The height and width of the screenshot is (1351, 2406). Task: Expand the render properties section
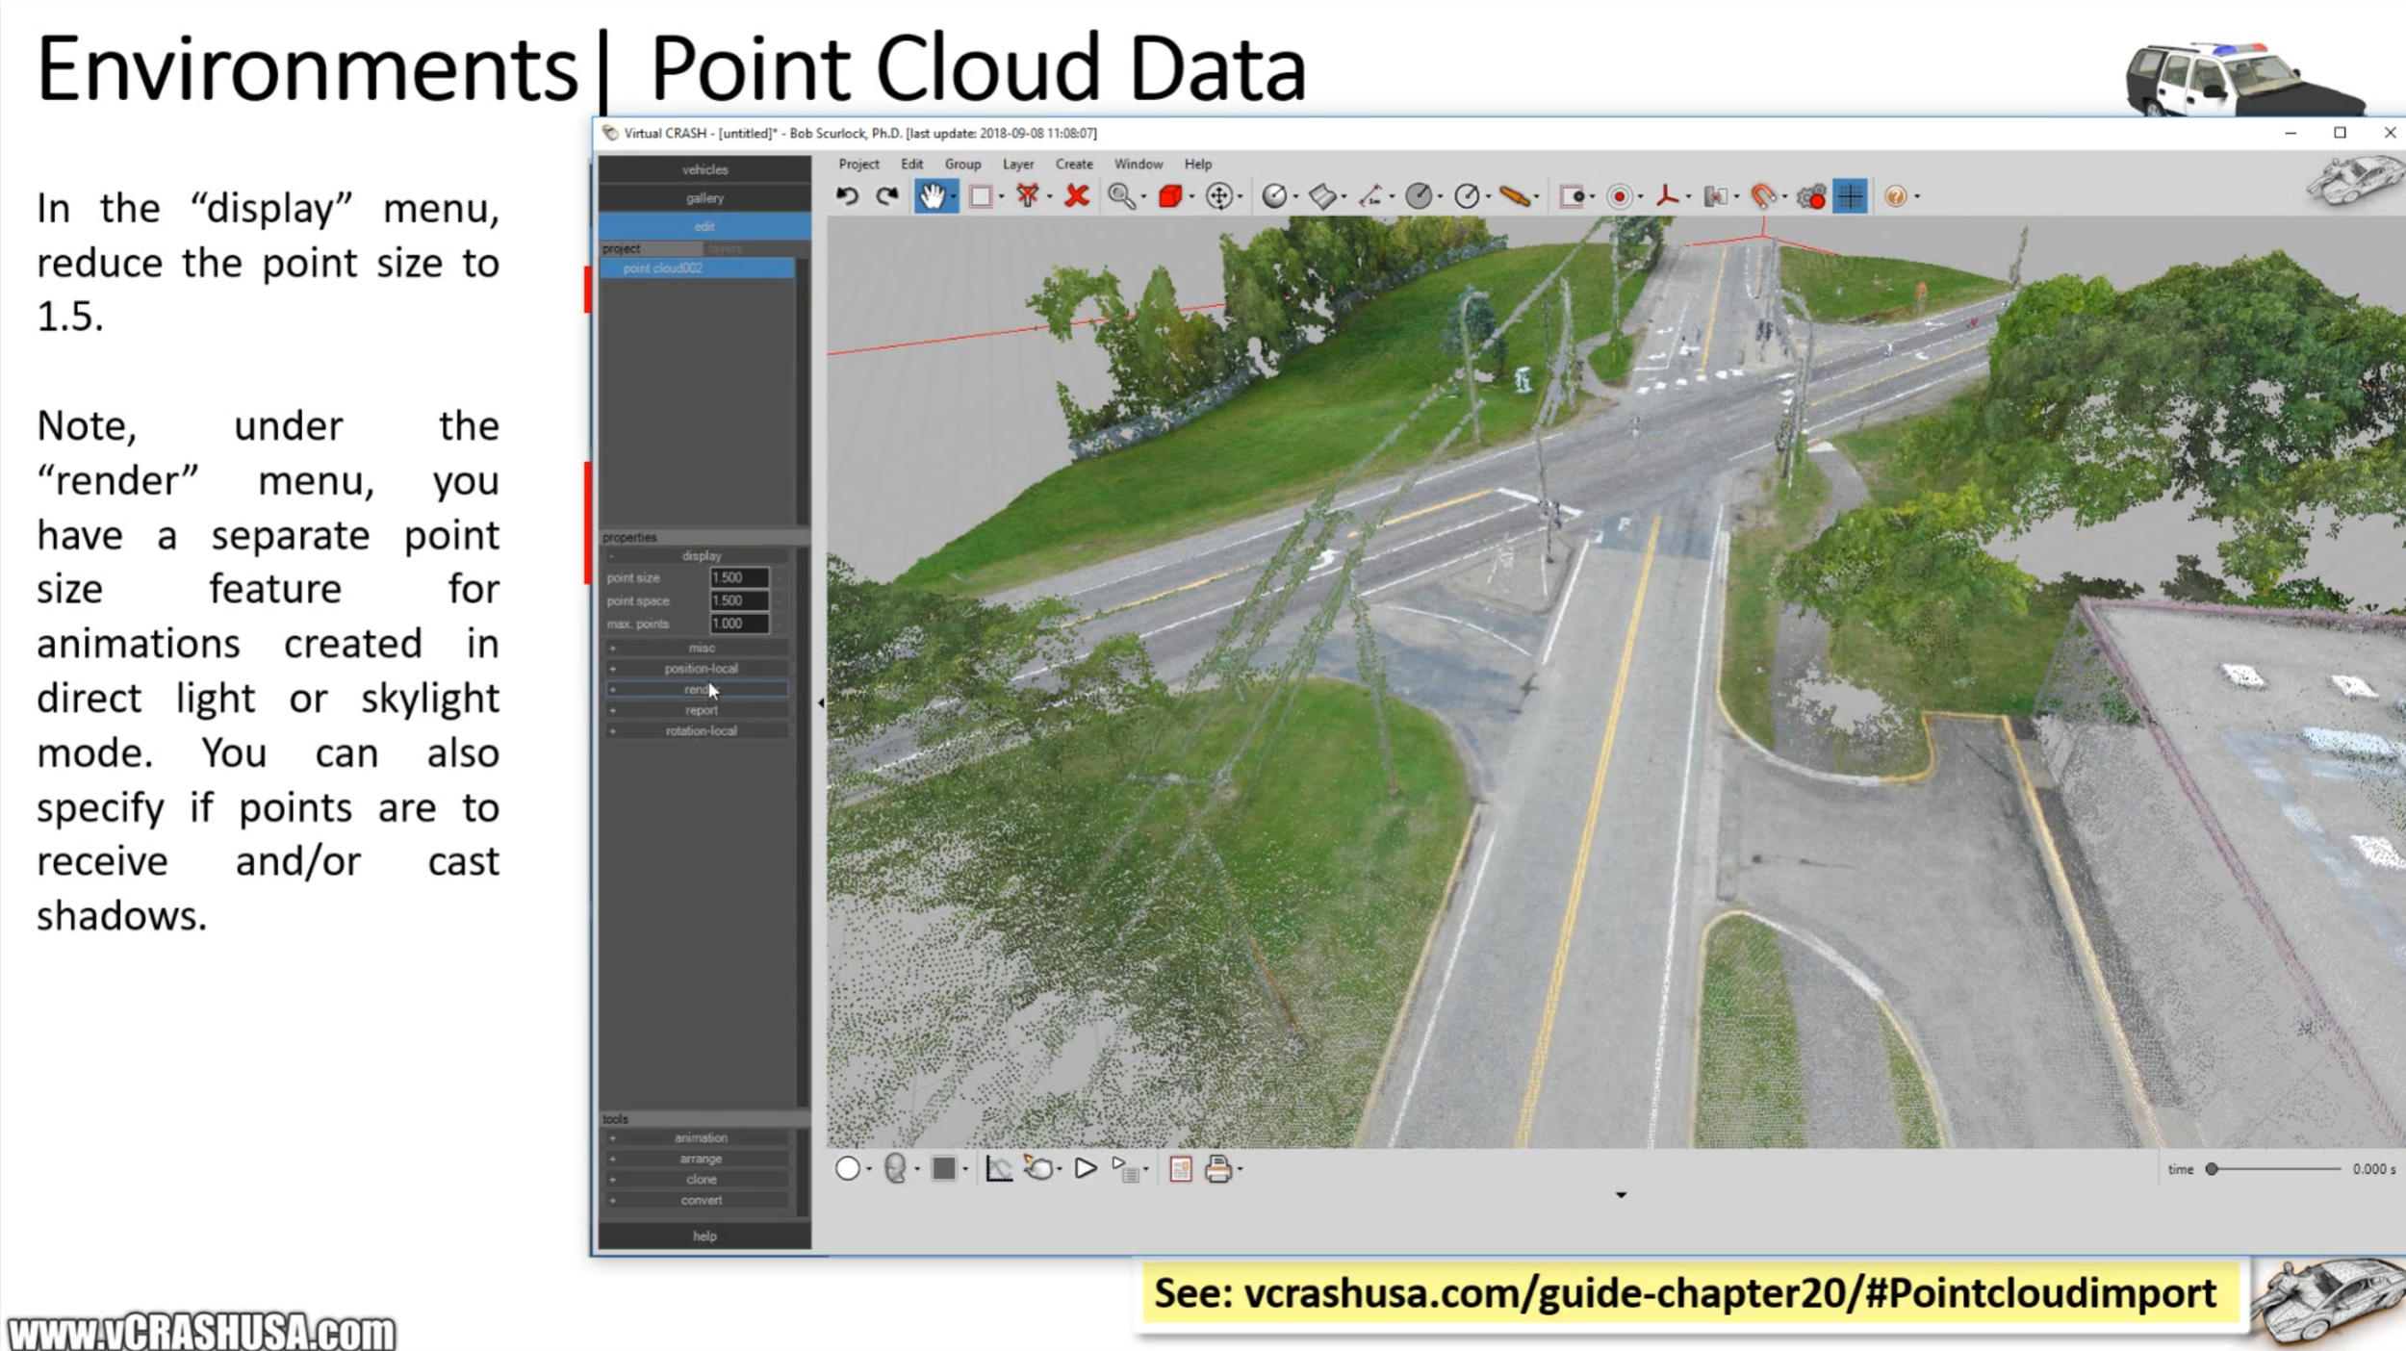click(x=701, y=689)
